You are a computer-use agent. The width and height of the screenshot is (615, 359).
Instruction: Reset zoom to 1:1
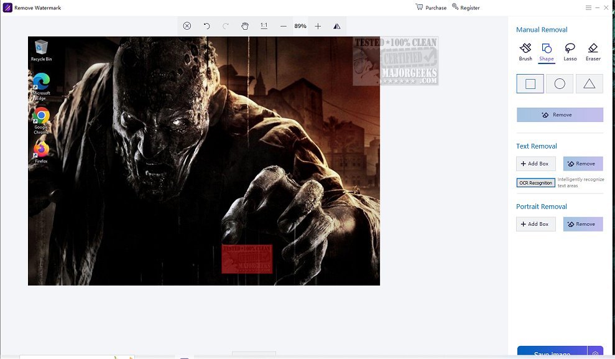264,26
